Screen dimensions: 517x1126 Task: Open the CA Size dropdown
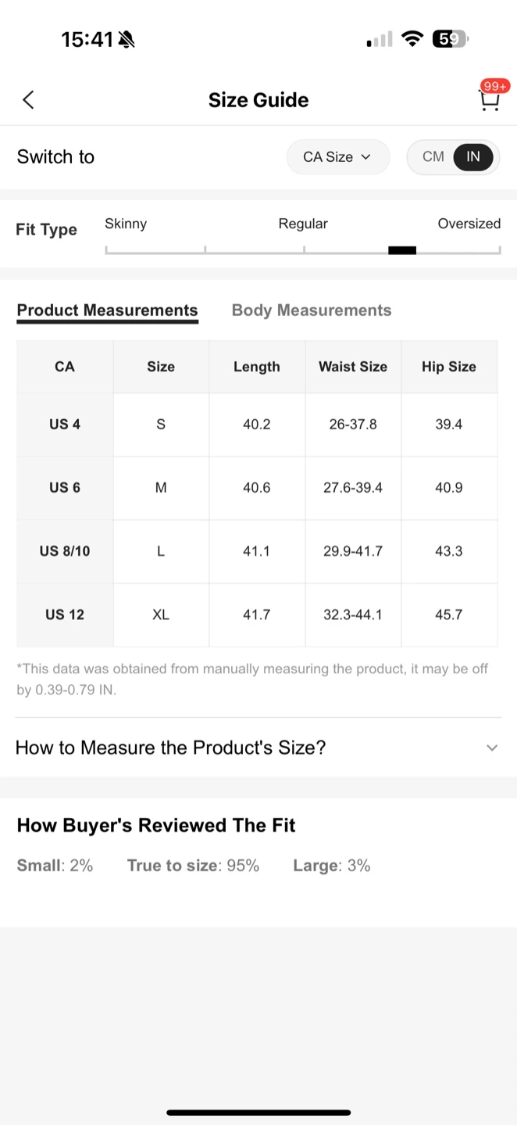[x=337, y=156]
